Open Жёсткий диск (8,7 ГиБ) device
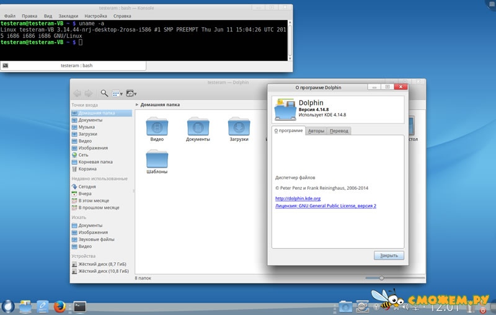Screen dimensions: 496x315 point(101,264)
